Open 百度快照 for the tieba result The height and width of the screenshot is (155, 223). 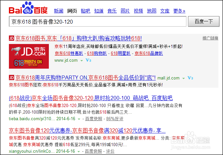click(94, 119)
